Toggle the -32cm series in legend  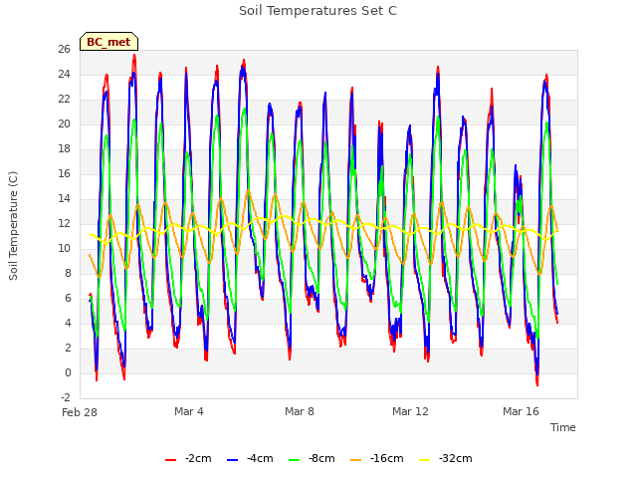click(445, 458)
